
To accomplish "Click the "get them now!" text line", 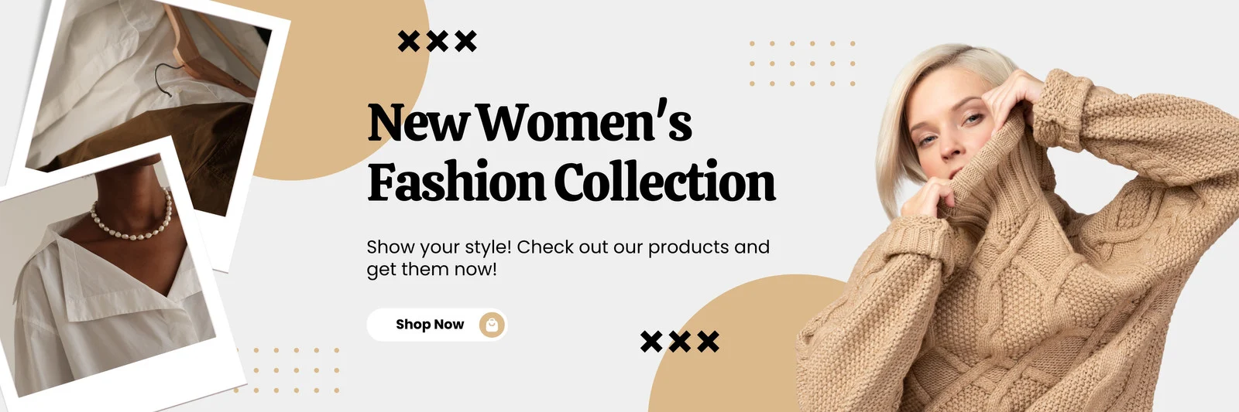I will click(431, 270).
